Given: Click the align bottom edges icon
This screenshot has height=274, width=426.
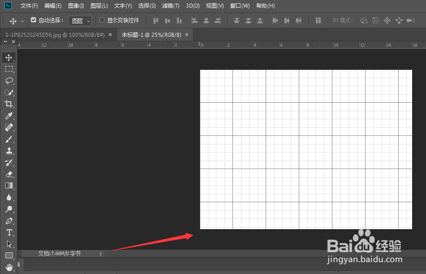Looking at the screenshot, I should (179, 21).
